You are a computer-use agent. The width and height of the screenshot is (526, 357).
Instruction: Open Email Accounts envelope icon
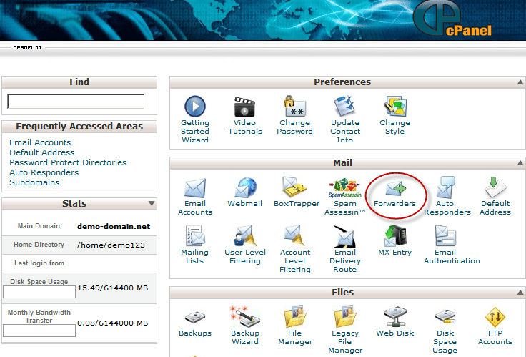195,187
